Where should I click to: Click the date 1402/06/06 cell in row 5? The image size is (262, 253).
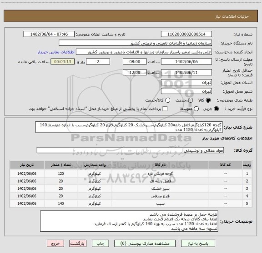pos(27,203)
